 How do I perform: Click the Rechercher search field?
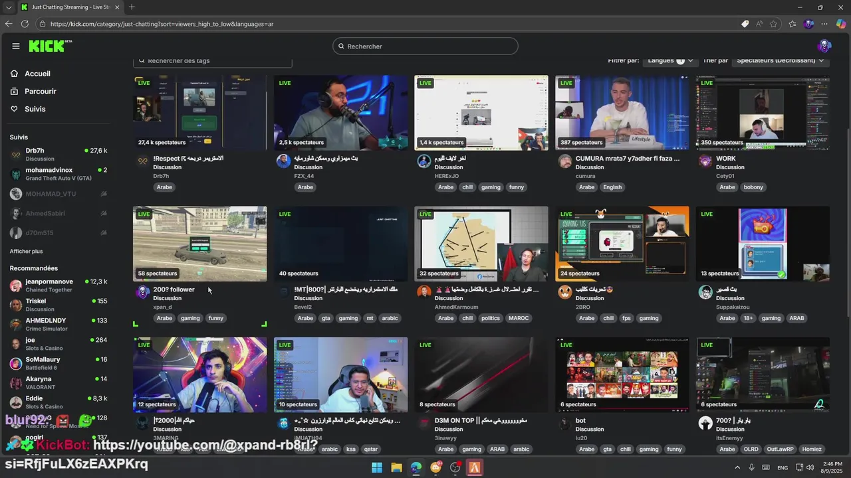[x=425, y=46]
